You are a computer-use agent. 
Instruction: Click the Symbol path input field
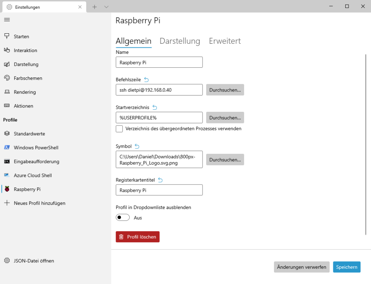(159, 160)
